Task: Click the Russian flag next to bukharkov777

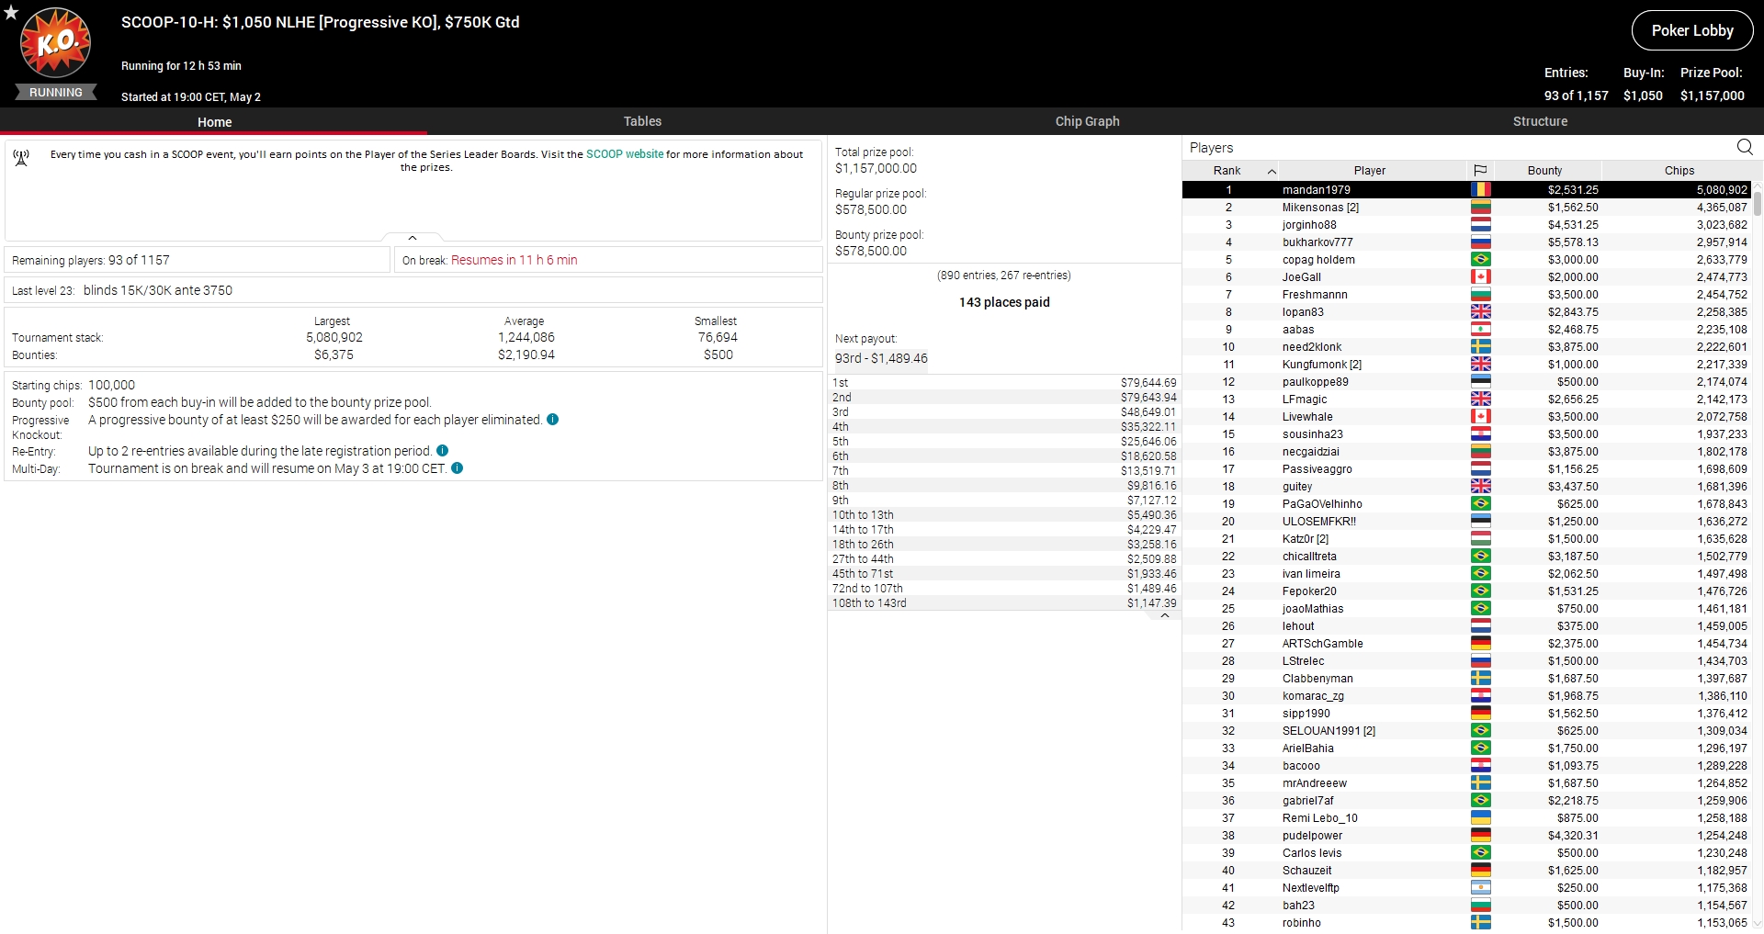Action: click(x=1480, y=242)
